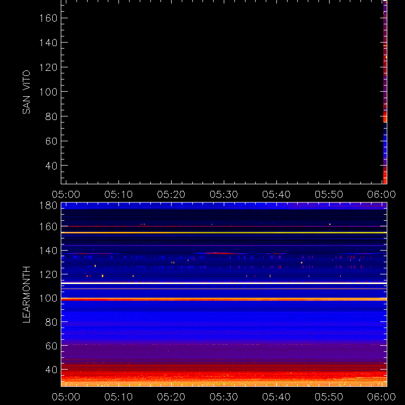
Task: Select the 160 tick label on the San Vito plot
Action: click(x=48, y=18)
